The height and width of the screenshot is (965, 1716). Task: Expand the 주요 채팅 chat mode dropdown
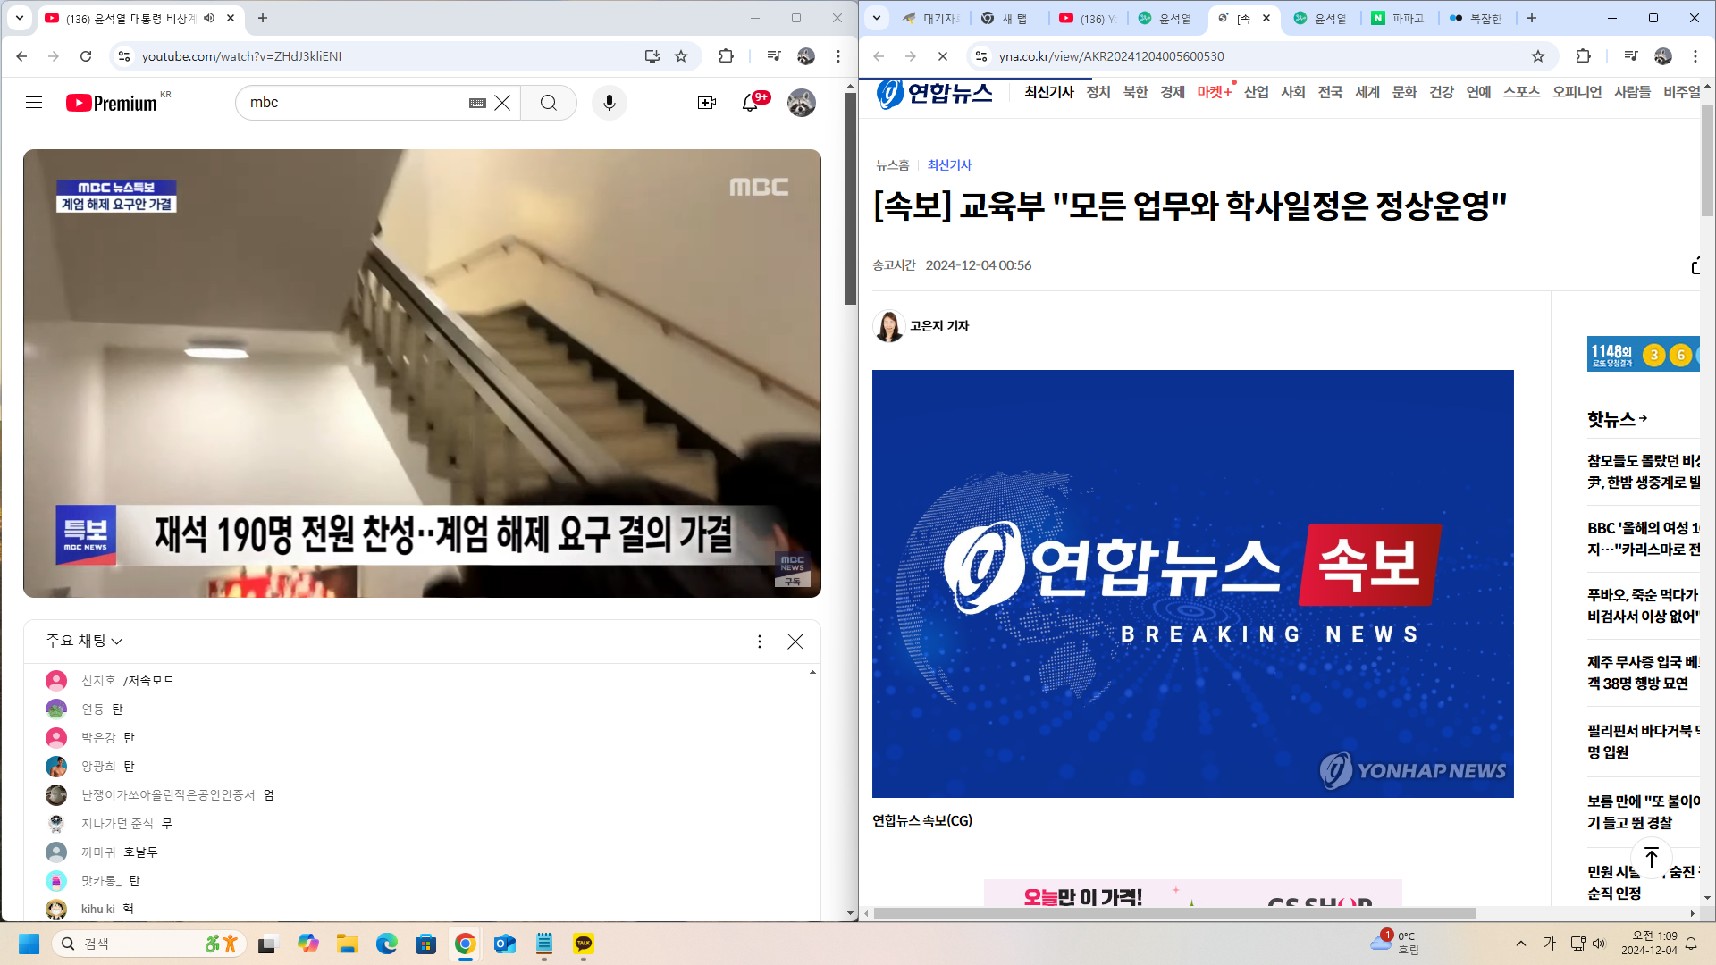[84, 641]
